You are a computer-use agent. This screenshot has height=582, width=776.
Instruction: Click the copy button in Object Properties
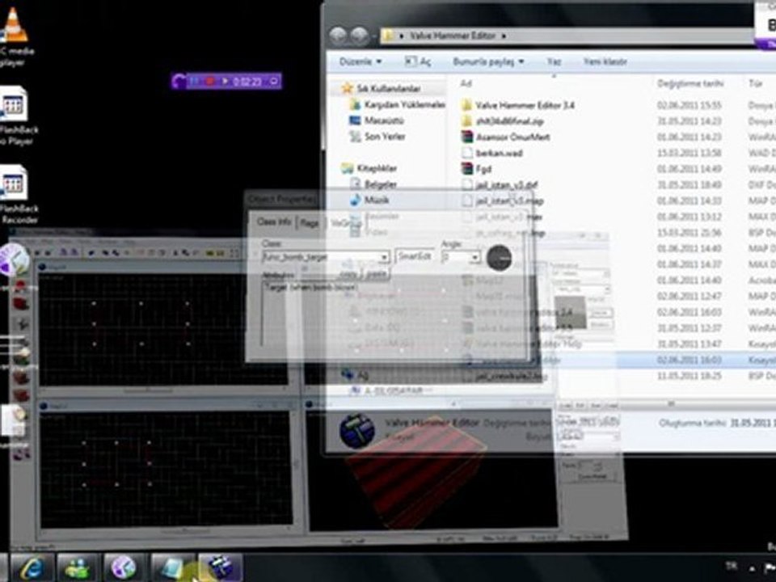tap(348, 275)
